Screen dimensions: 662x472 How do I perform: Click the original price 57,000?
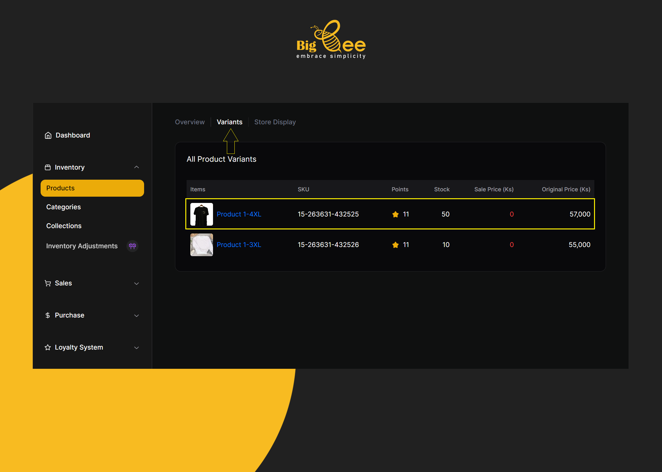pos(580,214)
